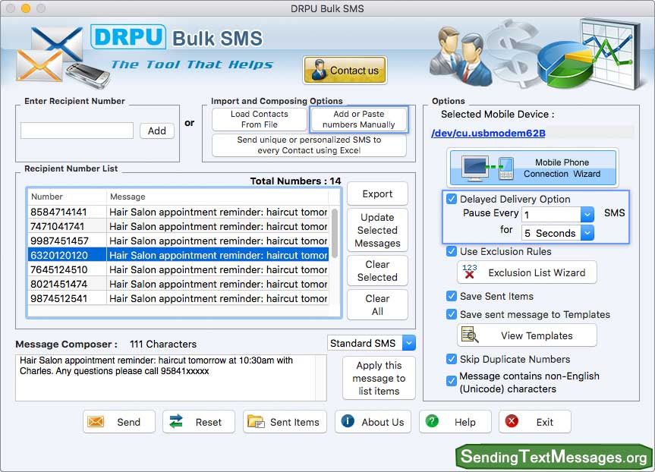The height and width of the screenshot is (472, 655).
Task: Click the Add number button
Action: [x=157, y=131]
